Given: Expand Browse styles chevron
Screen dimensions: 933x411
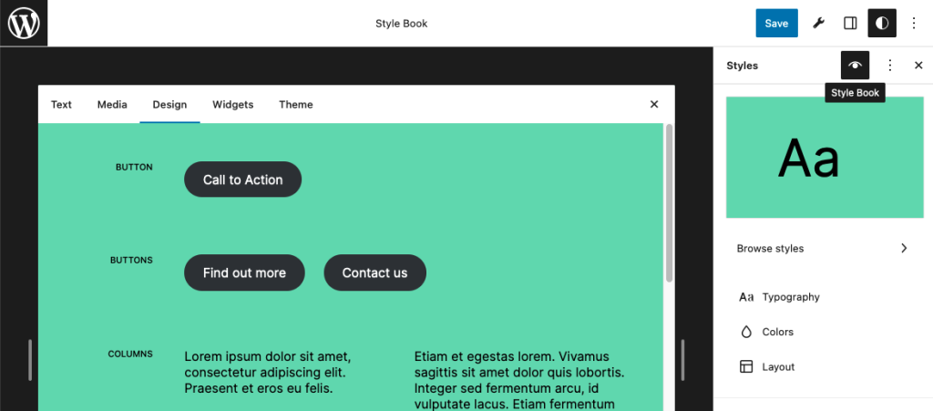Looking at the screenshot, I should (x=904, y=248).
